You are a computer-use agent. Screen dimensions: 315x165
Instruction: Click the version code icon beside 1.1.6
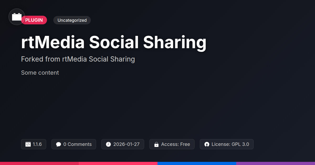coord(28,144)
